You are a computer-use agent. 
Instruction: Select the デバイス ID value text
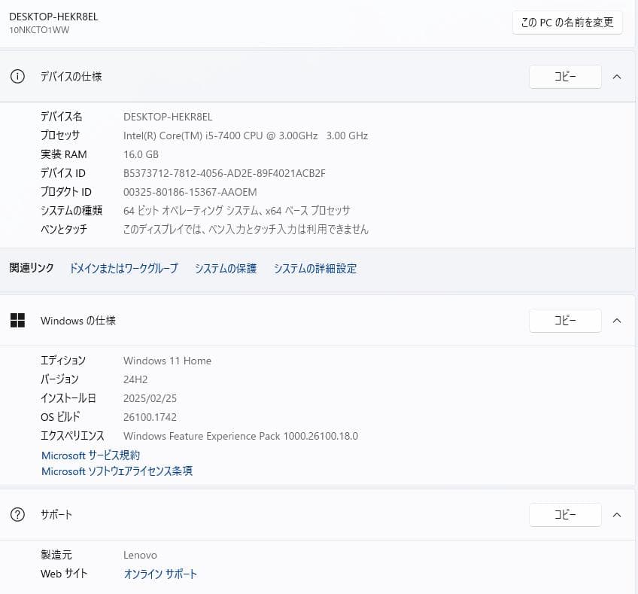click(x=223, y=173)
